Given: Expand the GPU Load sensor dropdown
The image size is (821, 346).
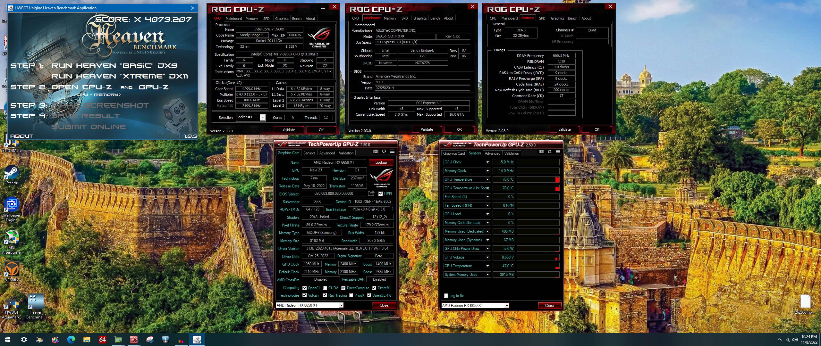Looking at the screenshot, I should (487, 214).
